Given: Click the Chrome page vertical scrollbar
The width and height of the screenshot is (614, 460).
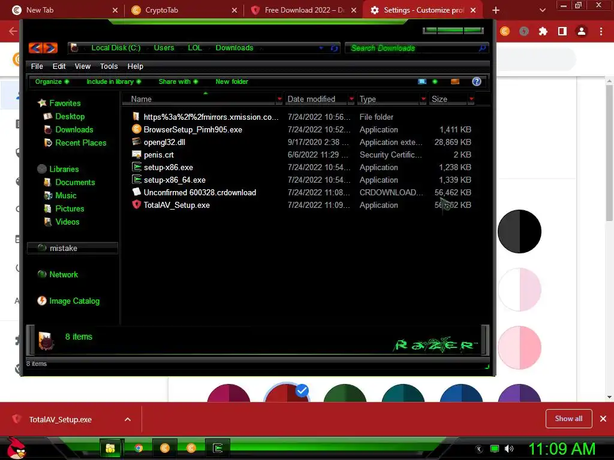Looking at the screenshot, I should pyautogui.click(x=609, y=153).
